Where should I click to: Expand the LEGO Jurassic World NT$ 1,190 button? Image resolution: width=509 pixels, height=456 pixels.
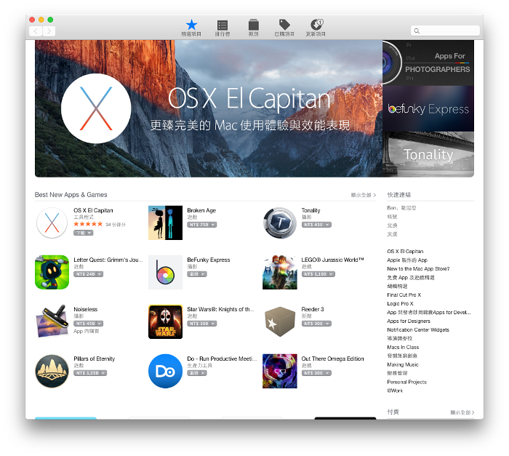pyautogui.click(x=318, y=274)
